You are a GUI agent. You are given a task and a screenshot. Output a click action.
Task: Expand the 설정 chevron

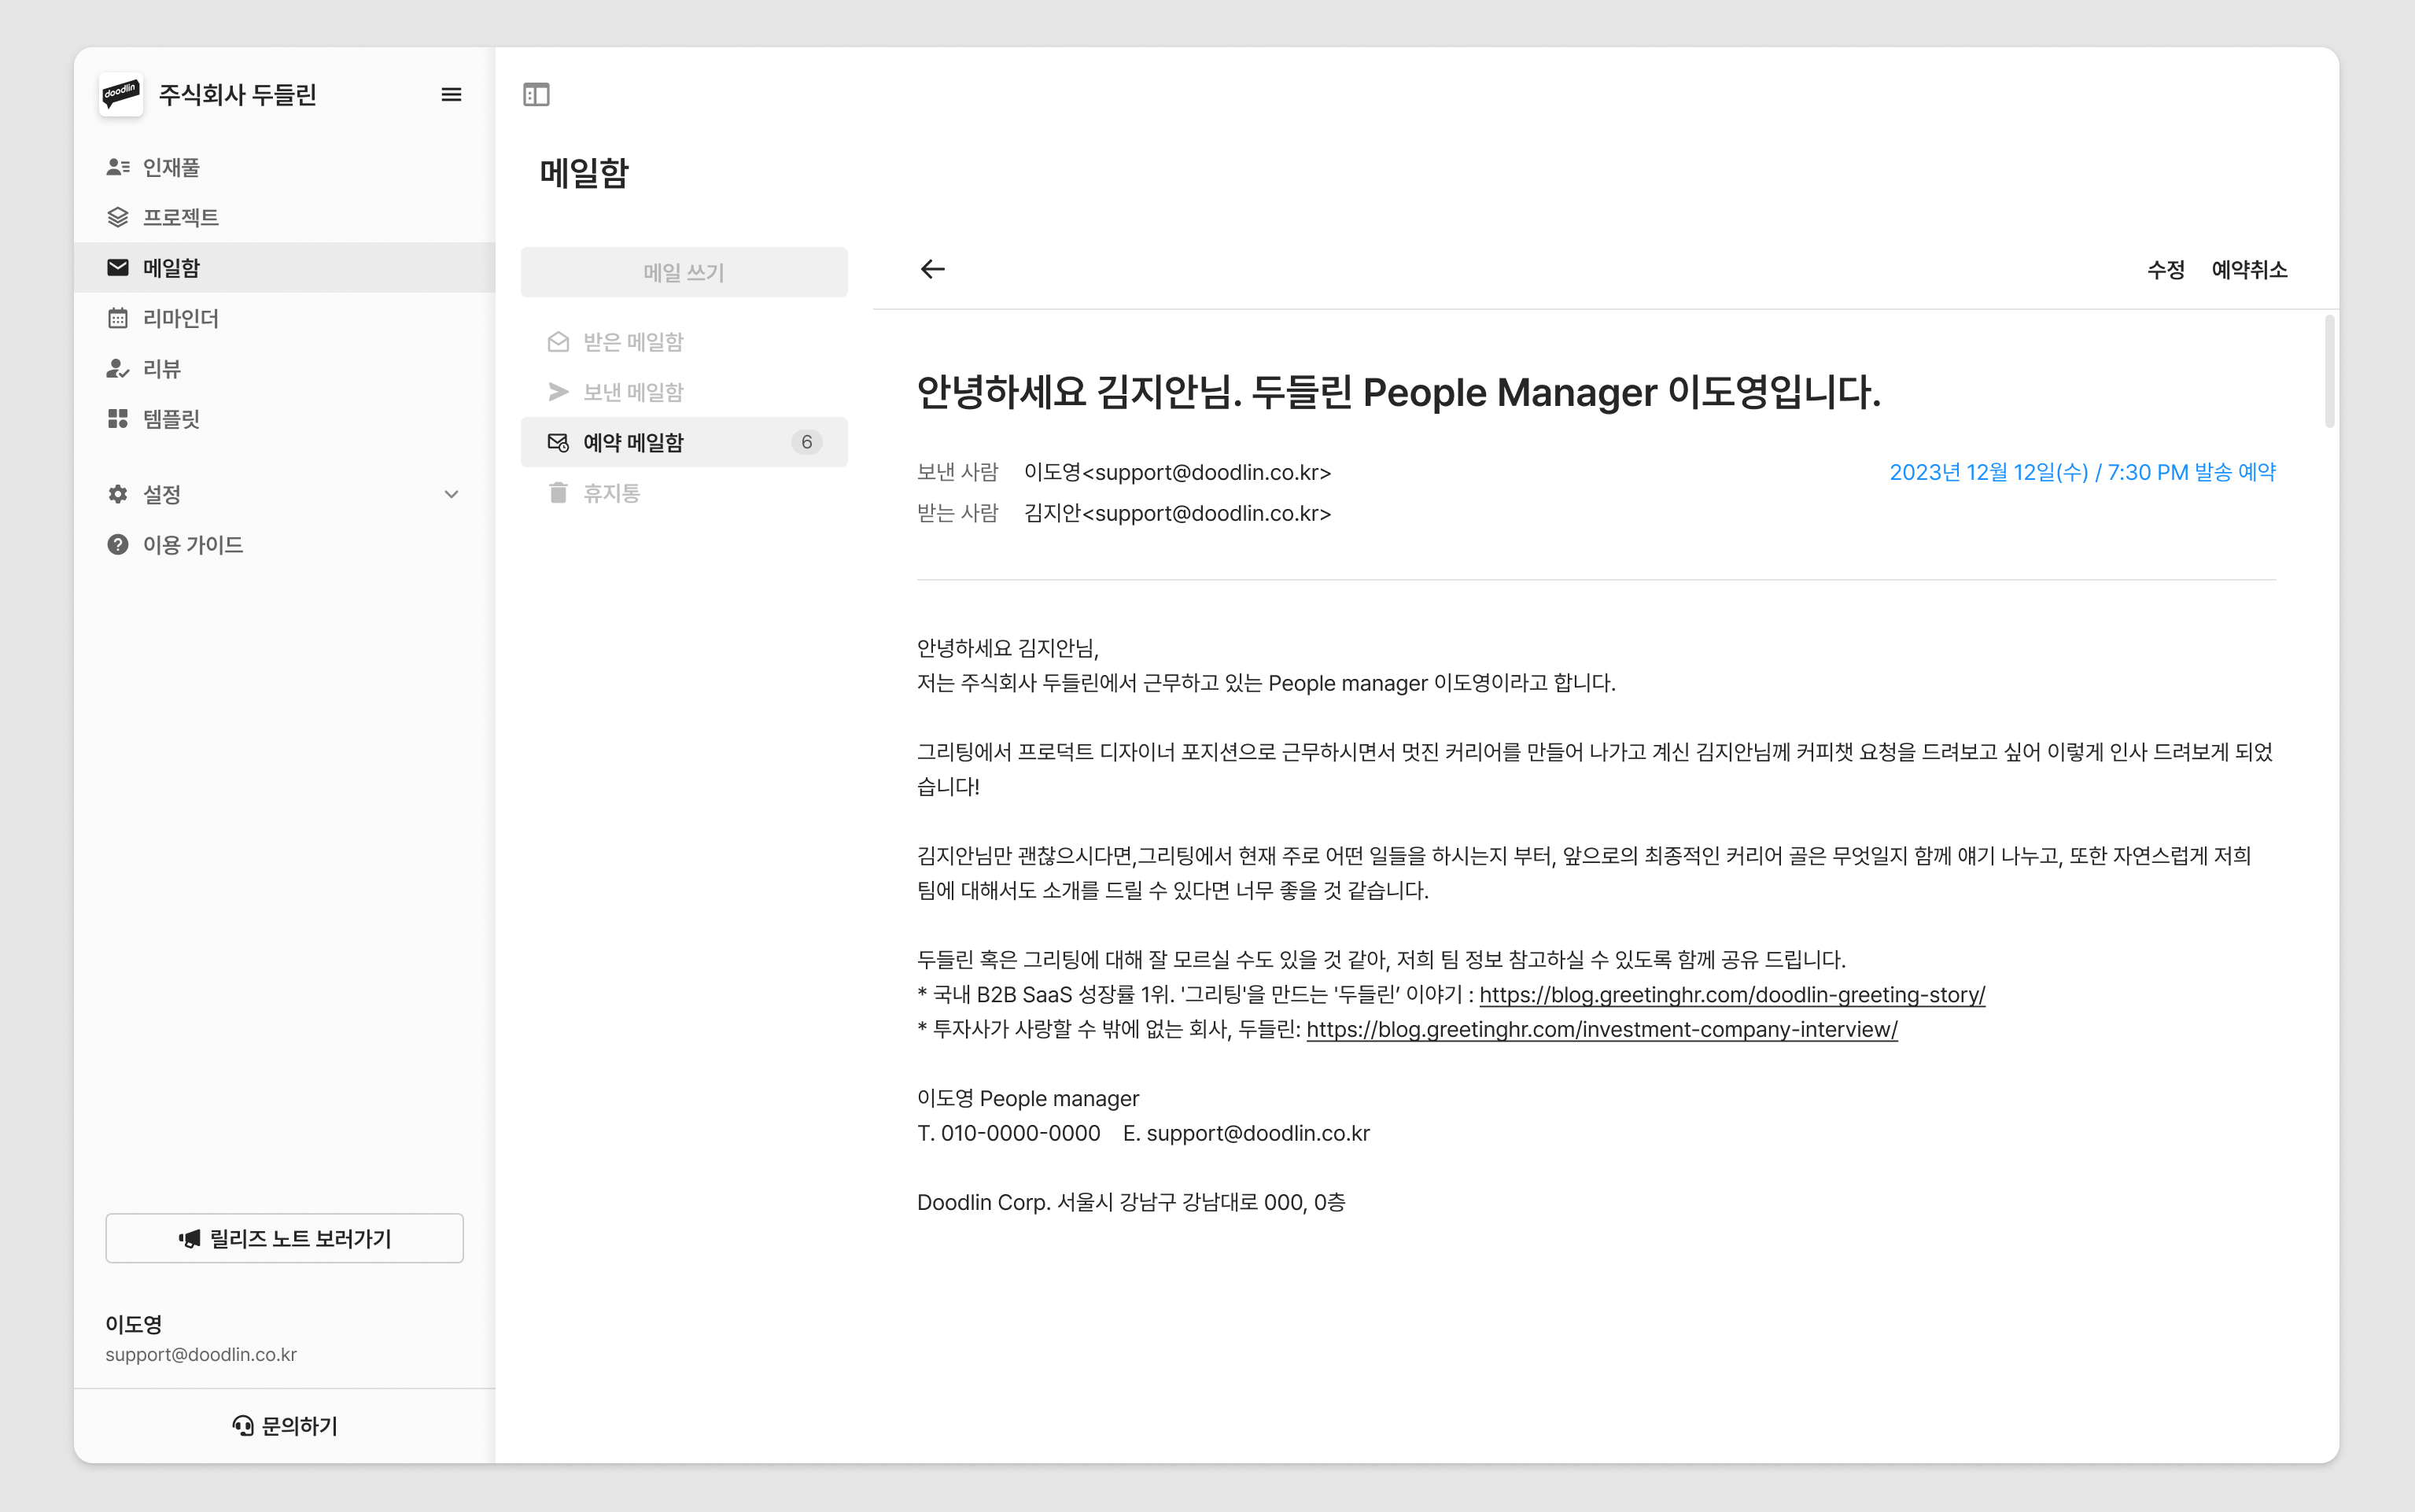pyautogui.click(x=451, y=494)
